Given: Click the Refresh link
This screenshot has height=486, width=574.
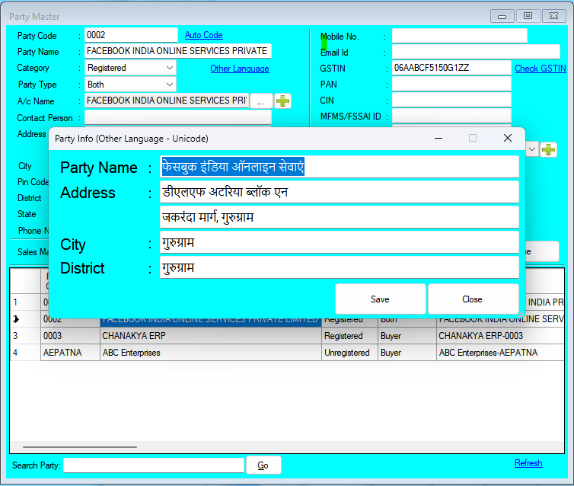Looking at the screenshot, I should tap(528, 463).
